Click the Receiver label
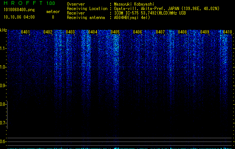The height and width of the screenshot is (149, 235). click(76, 13)
